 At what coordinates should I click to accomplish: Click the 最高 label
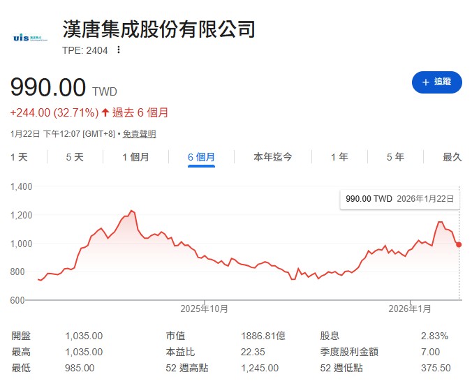(x=21, y=352)
